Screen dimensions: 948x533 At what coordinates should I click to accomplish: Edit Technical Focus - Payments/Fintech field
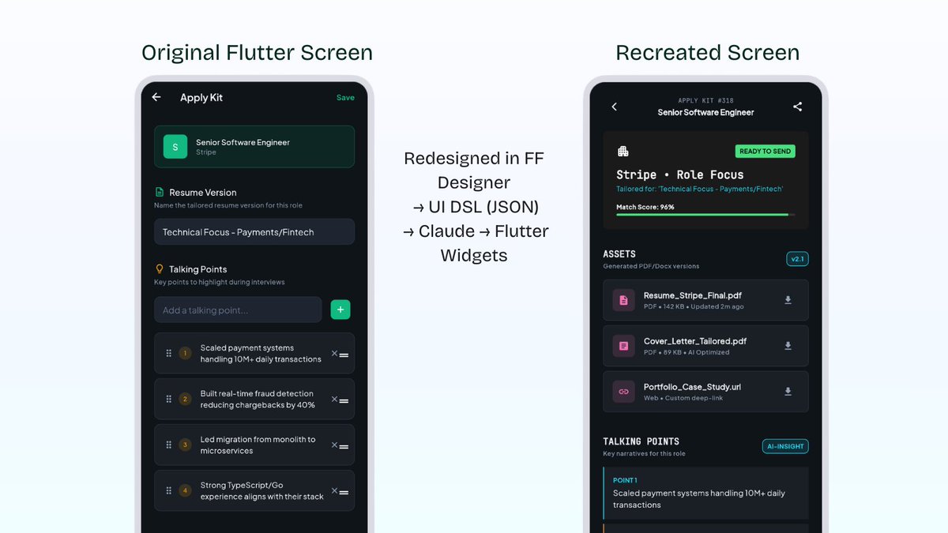tap(254, 232)
